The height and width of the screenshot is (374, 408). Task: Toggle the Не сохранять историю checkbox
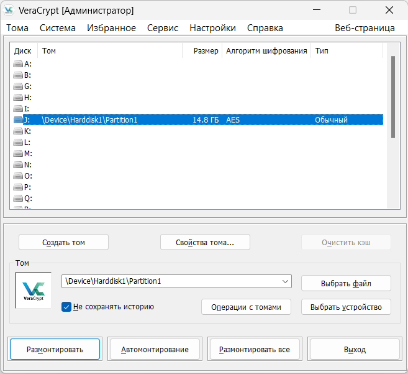click(66, 307)
